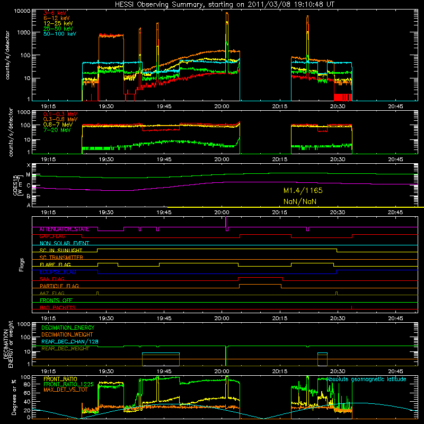Click the 20:00 tick label under top plot
Viewport: 424px width, 424px height.
222,107
